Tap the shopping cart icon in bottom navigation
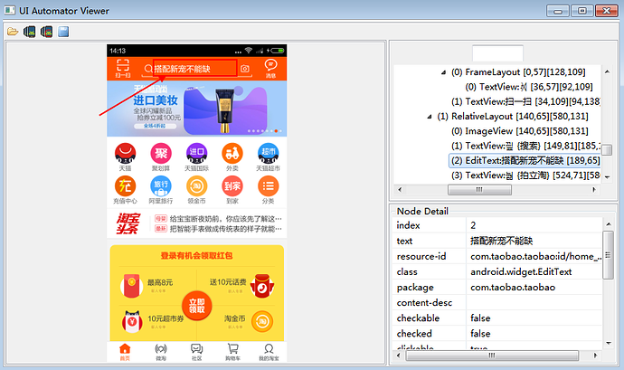Screen dimensions: 624x370 232,349
